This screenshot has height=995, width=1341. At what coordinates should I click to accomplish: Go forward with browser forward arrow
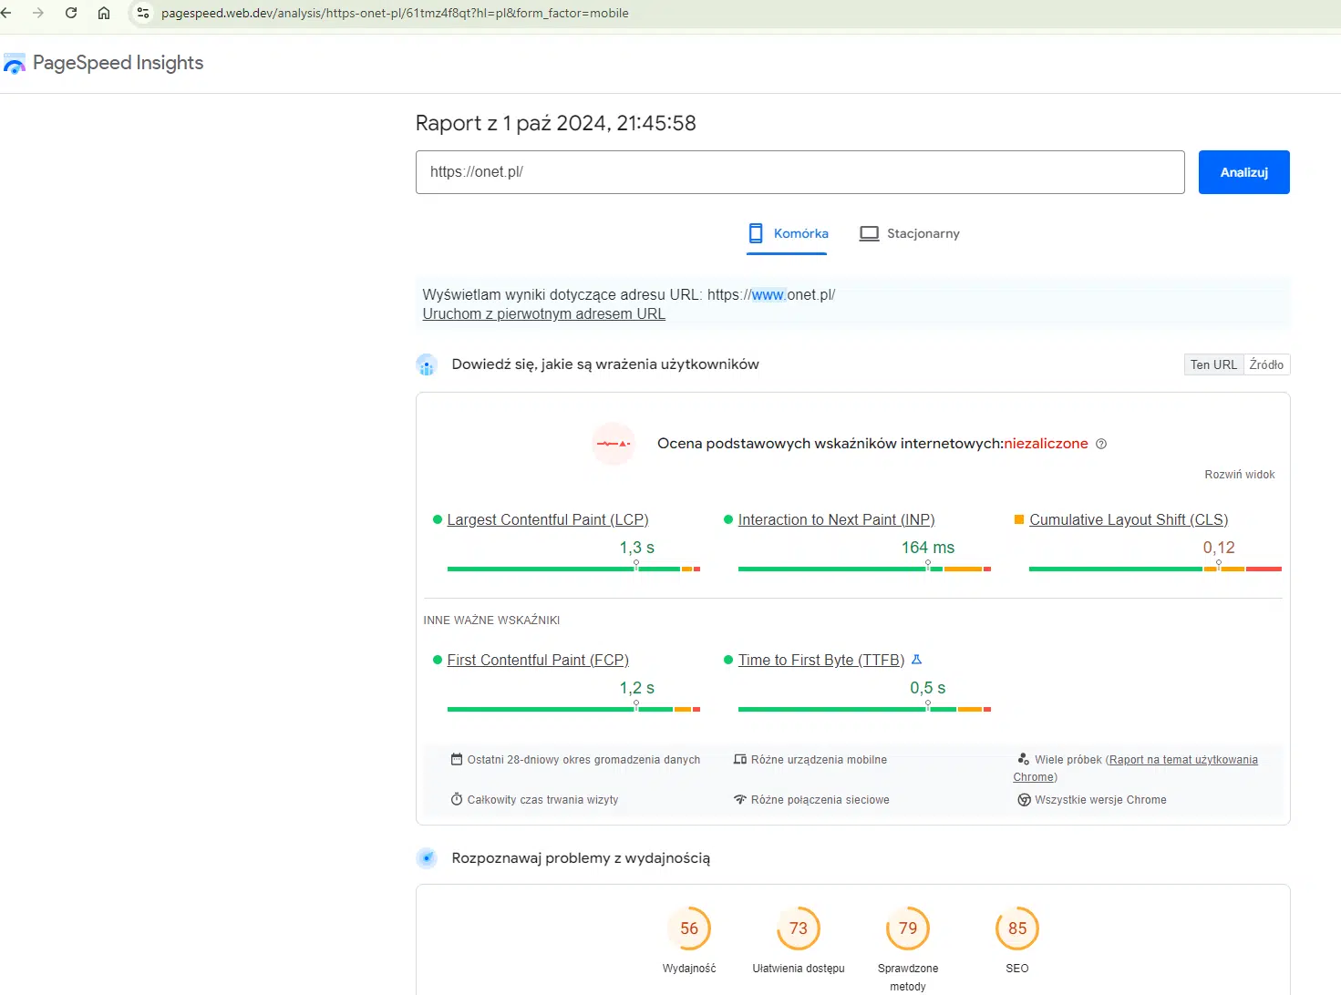pos(38,13)
